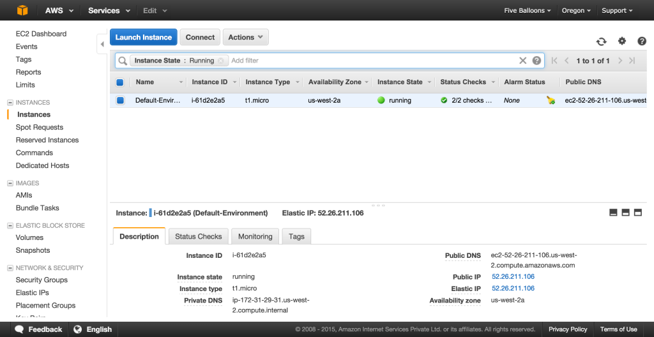
Task: Open Elastic IPs in sidebar
Action: click(32, 292)
